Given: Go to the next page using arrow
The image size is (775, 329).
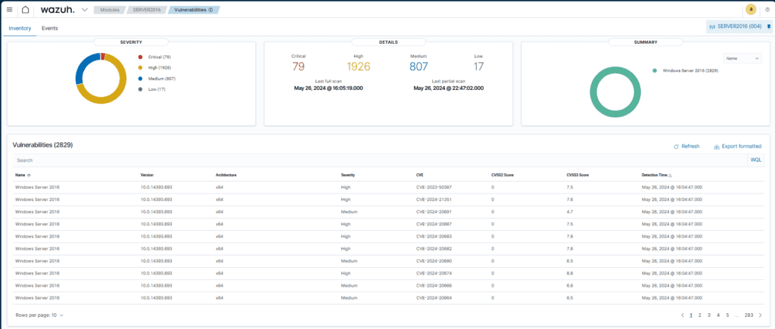Looking at the screenshot, I should pos(760,315).
